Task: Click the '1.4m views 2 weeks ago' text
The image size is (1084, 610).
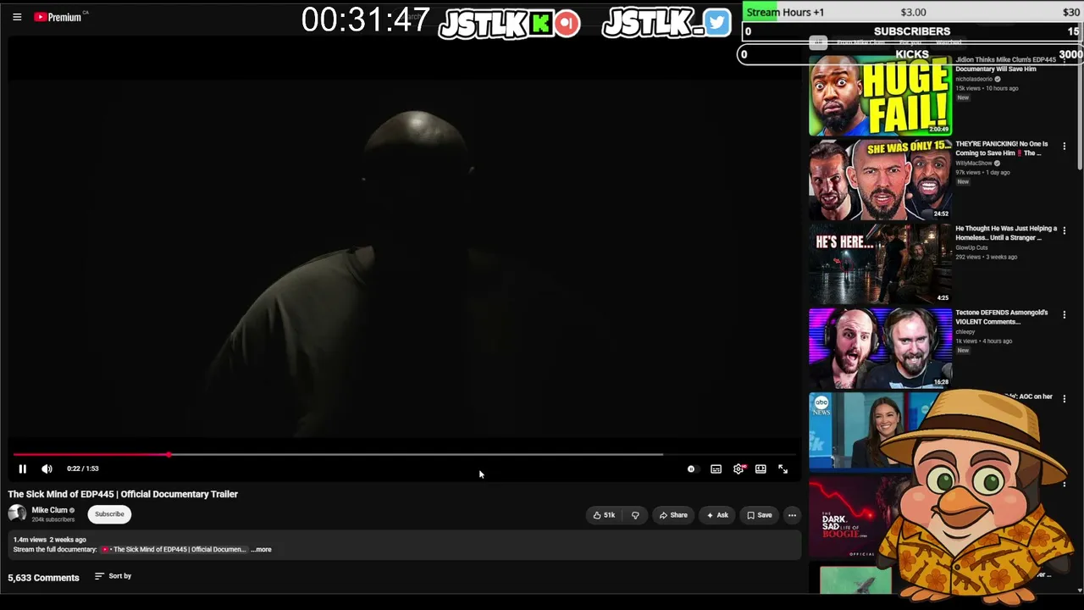Action: 50,540
